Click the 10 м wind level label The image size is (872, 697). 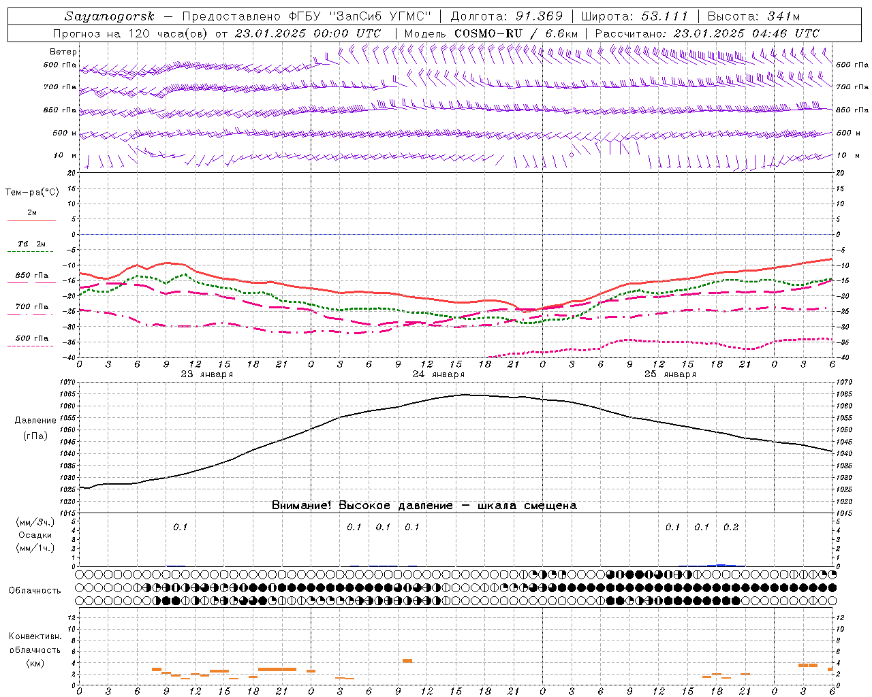[x=65, y=155]
